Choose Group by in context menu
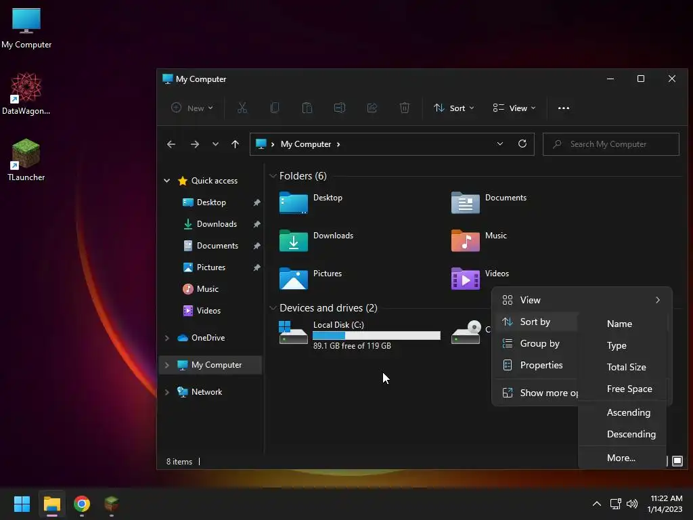 point(536,343)
